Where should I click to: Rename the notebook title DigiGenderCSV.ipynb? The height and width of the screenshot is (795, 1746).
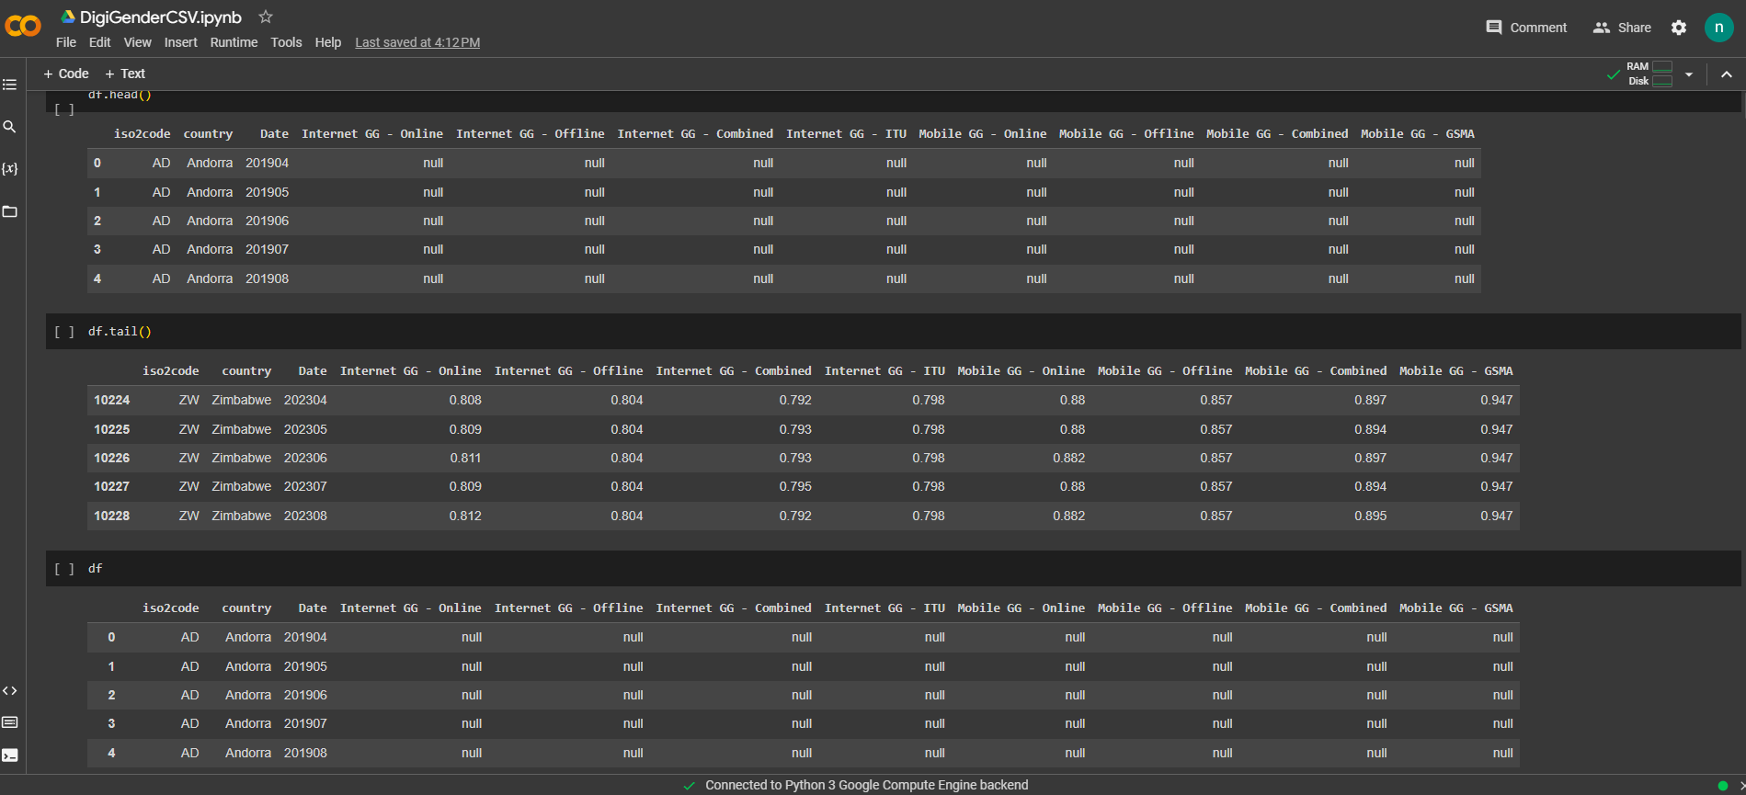point(161,17)
